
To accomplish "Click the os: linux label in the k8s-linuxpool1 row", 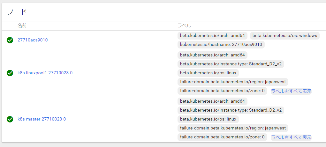I will coord(208,73).
